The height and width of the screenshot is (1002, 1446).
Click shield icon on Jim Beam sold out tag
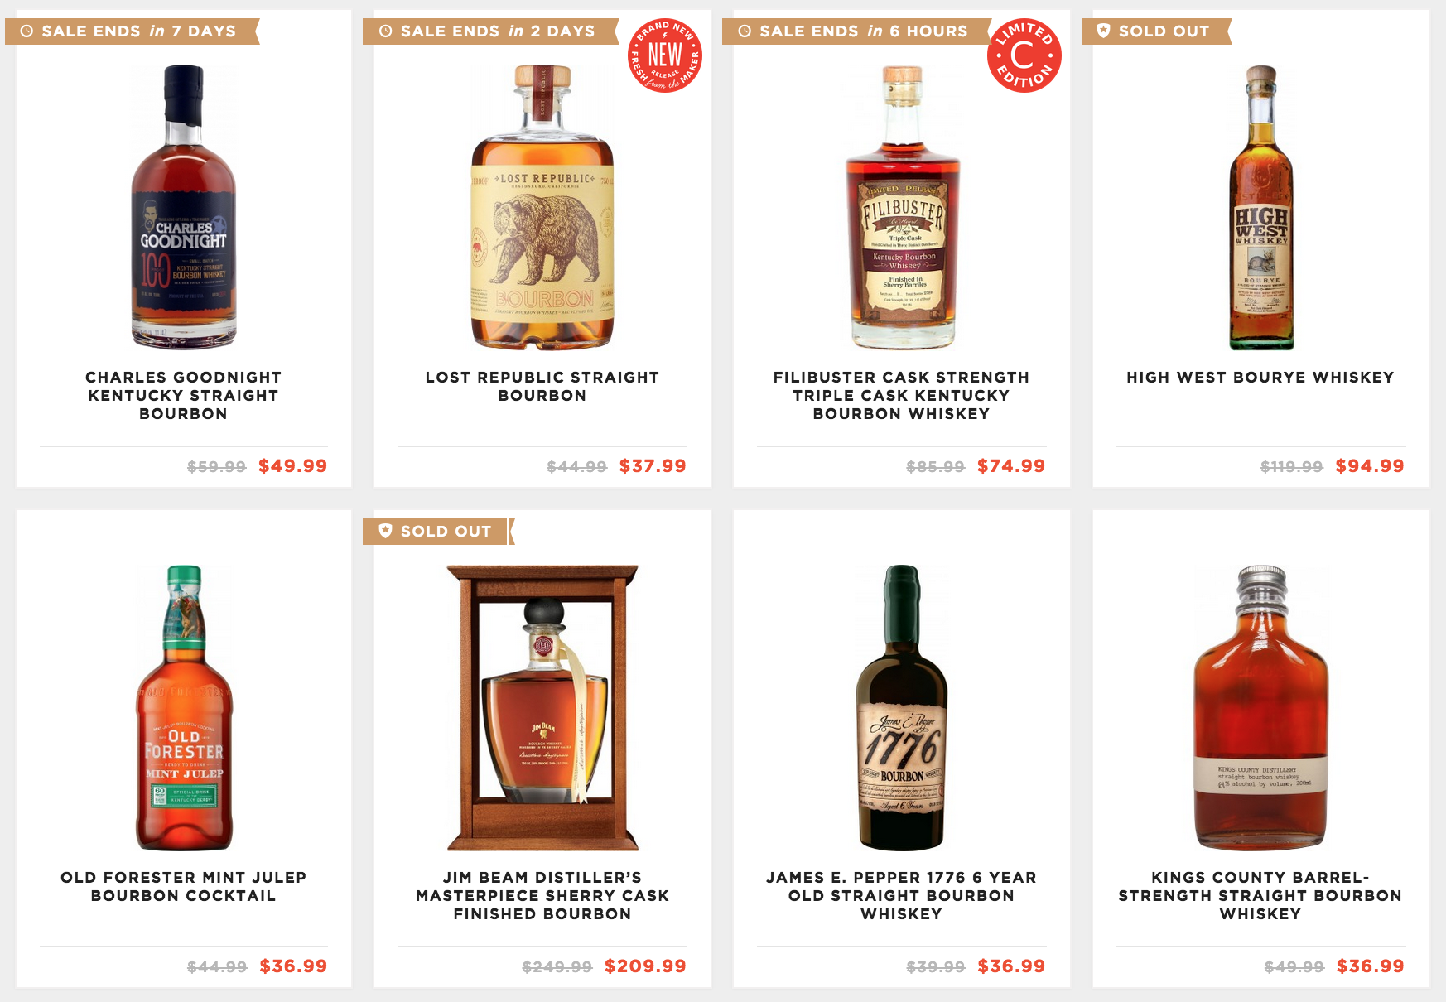tap(385, 531)
